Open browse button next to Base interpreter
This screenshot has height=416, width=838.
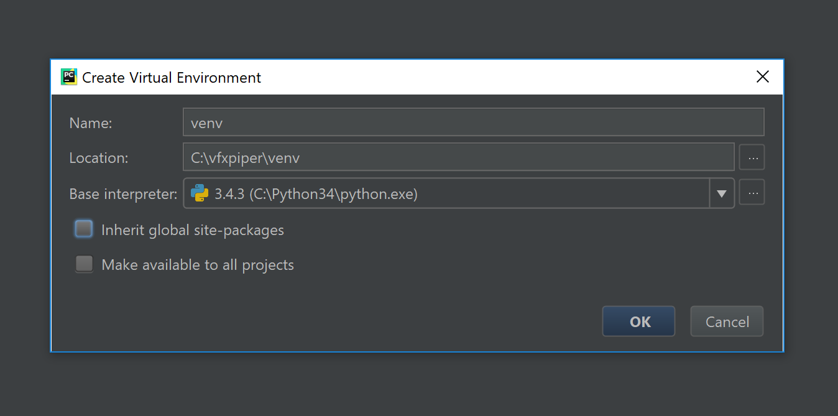(x=752, y=193)
